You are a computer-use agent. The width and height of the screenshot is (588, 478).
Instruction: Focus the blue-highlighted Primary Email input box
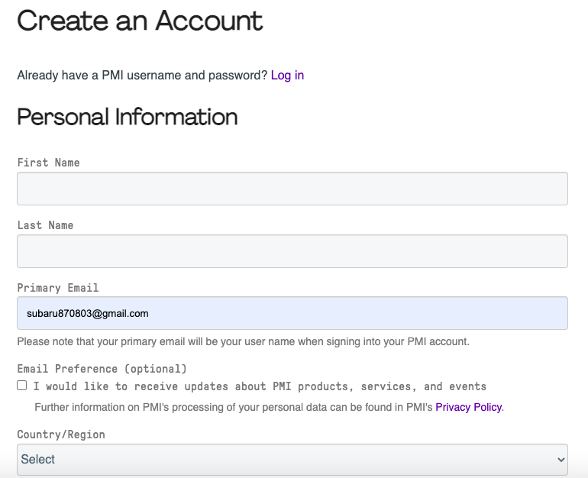pyautogui.click(x=292, y=313)
